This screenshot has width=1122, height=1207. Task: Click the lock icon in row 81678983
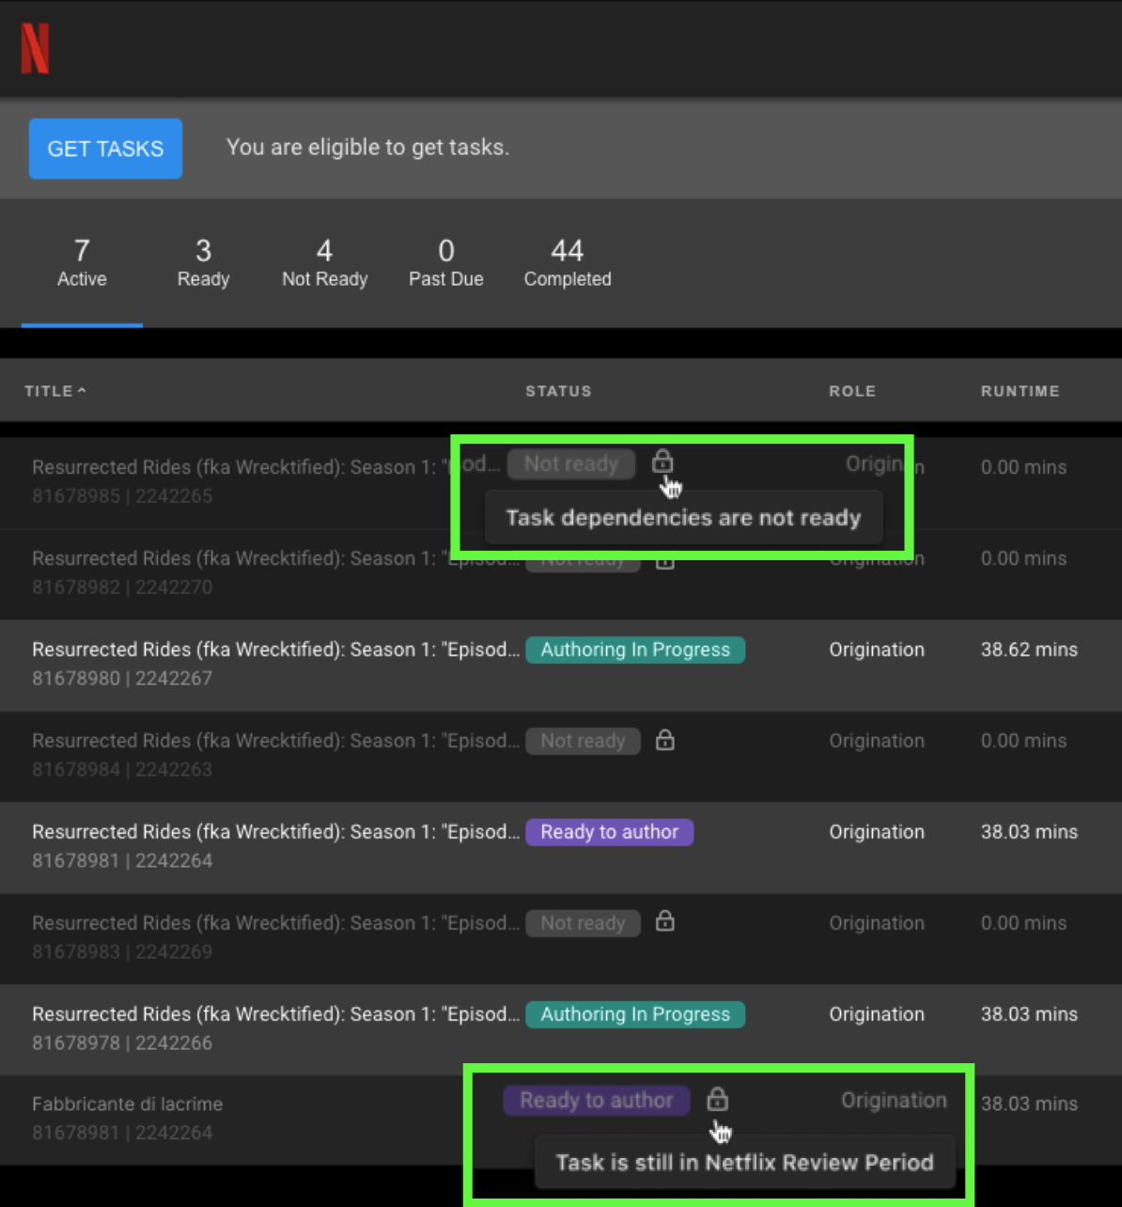665,921
